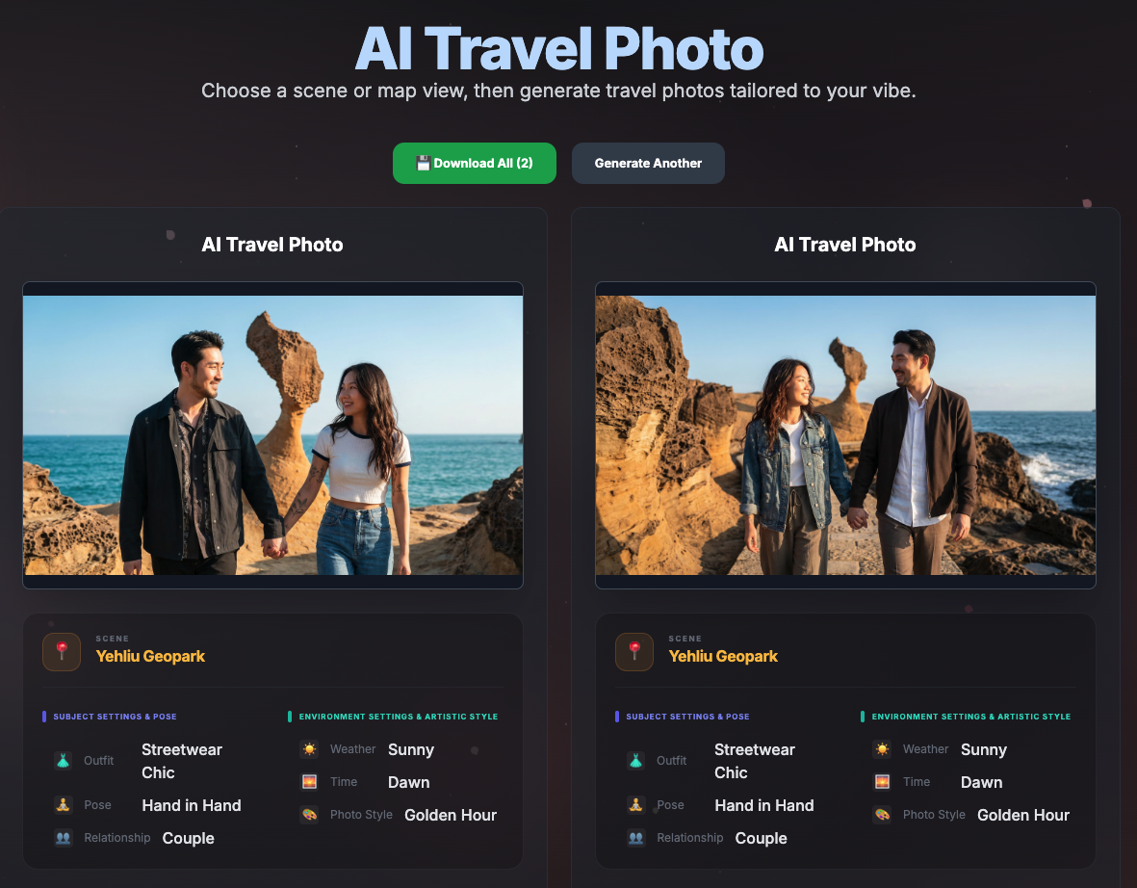Click the dress Outfit icon in left card
1137x888 pixels.
click(64, 761)
